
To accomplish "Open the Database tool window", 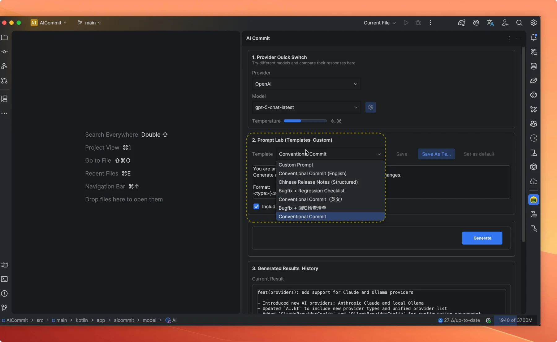I will tap(534, 66).
